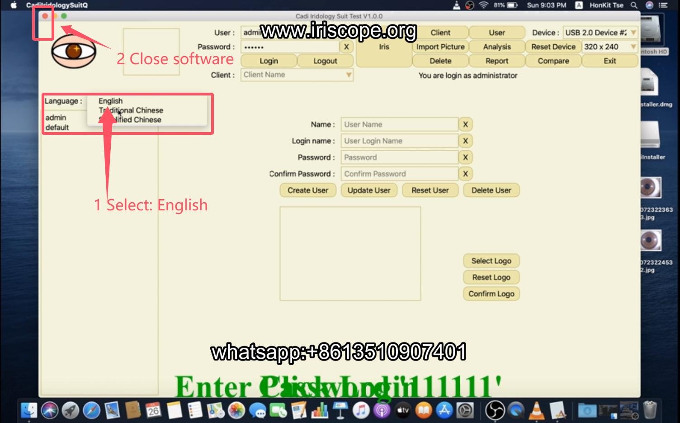Click the Exit button
680x423 pixels.
(x=610, y=61)
